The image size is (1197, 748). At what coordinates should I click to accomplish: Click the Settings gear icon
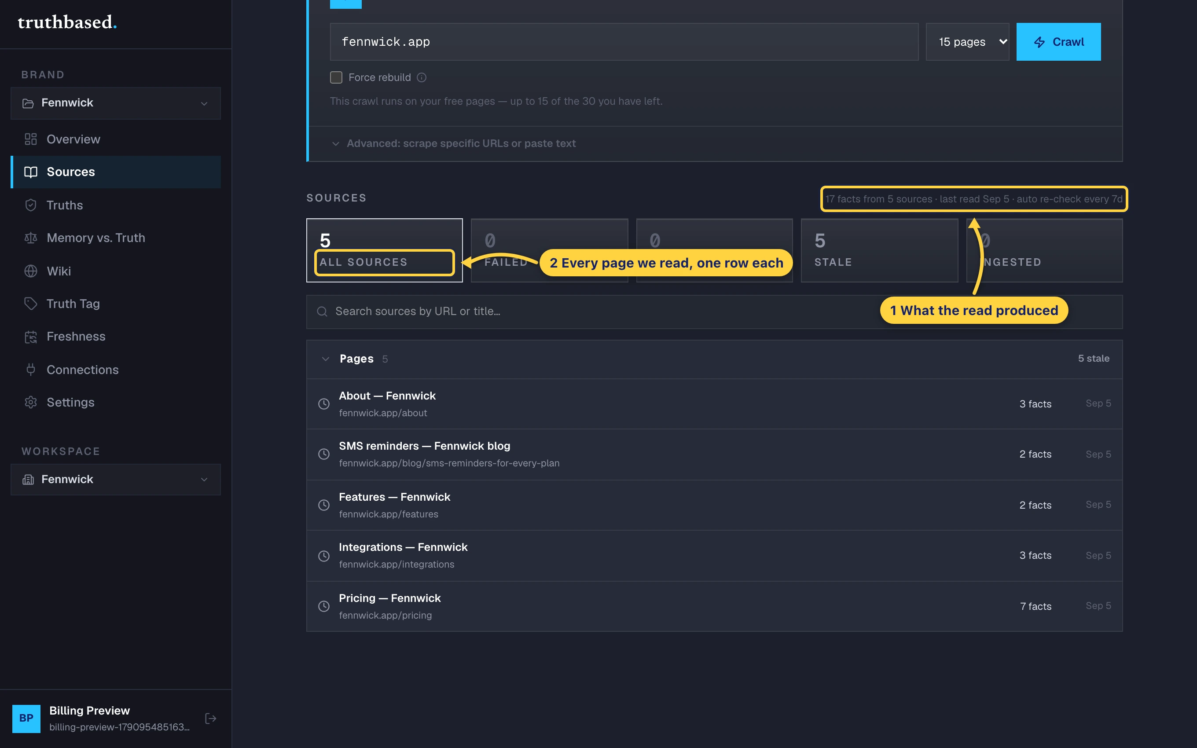pos(31,402)
